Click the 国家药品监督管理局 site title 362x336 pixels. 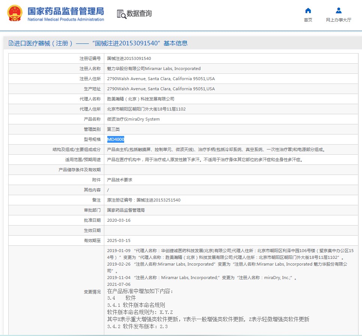[x=66, y=11]
